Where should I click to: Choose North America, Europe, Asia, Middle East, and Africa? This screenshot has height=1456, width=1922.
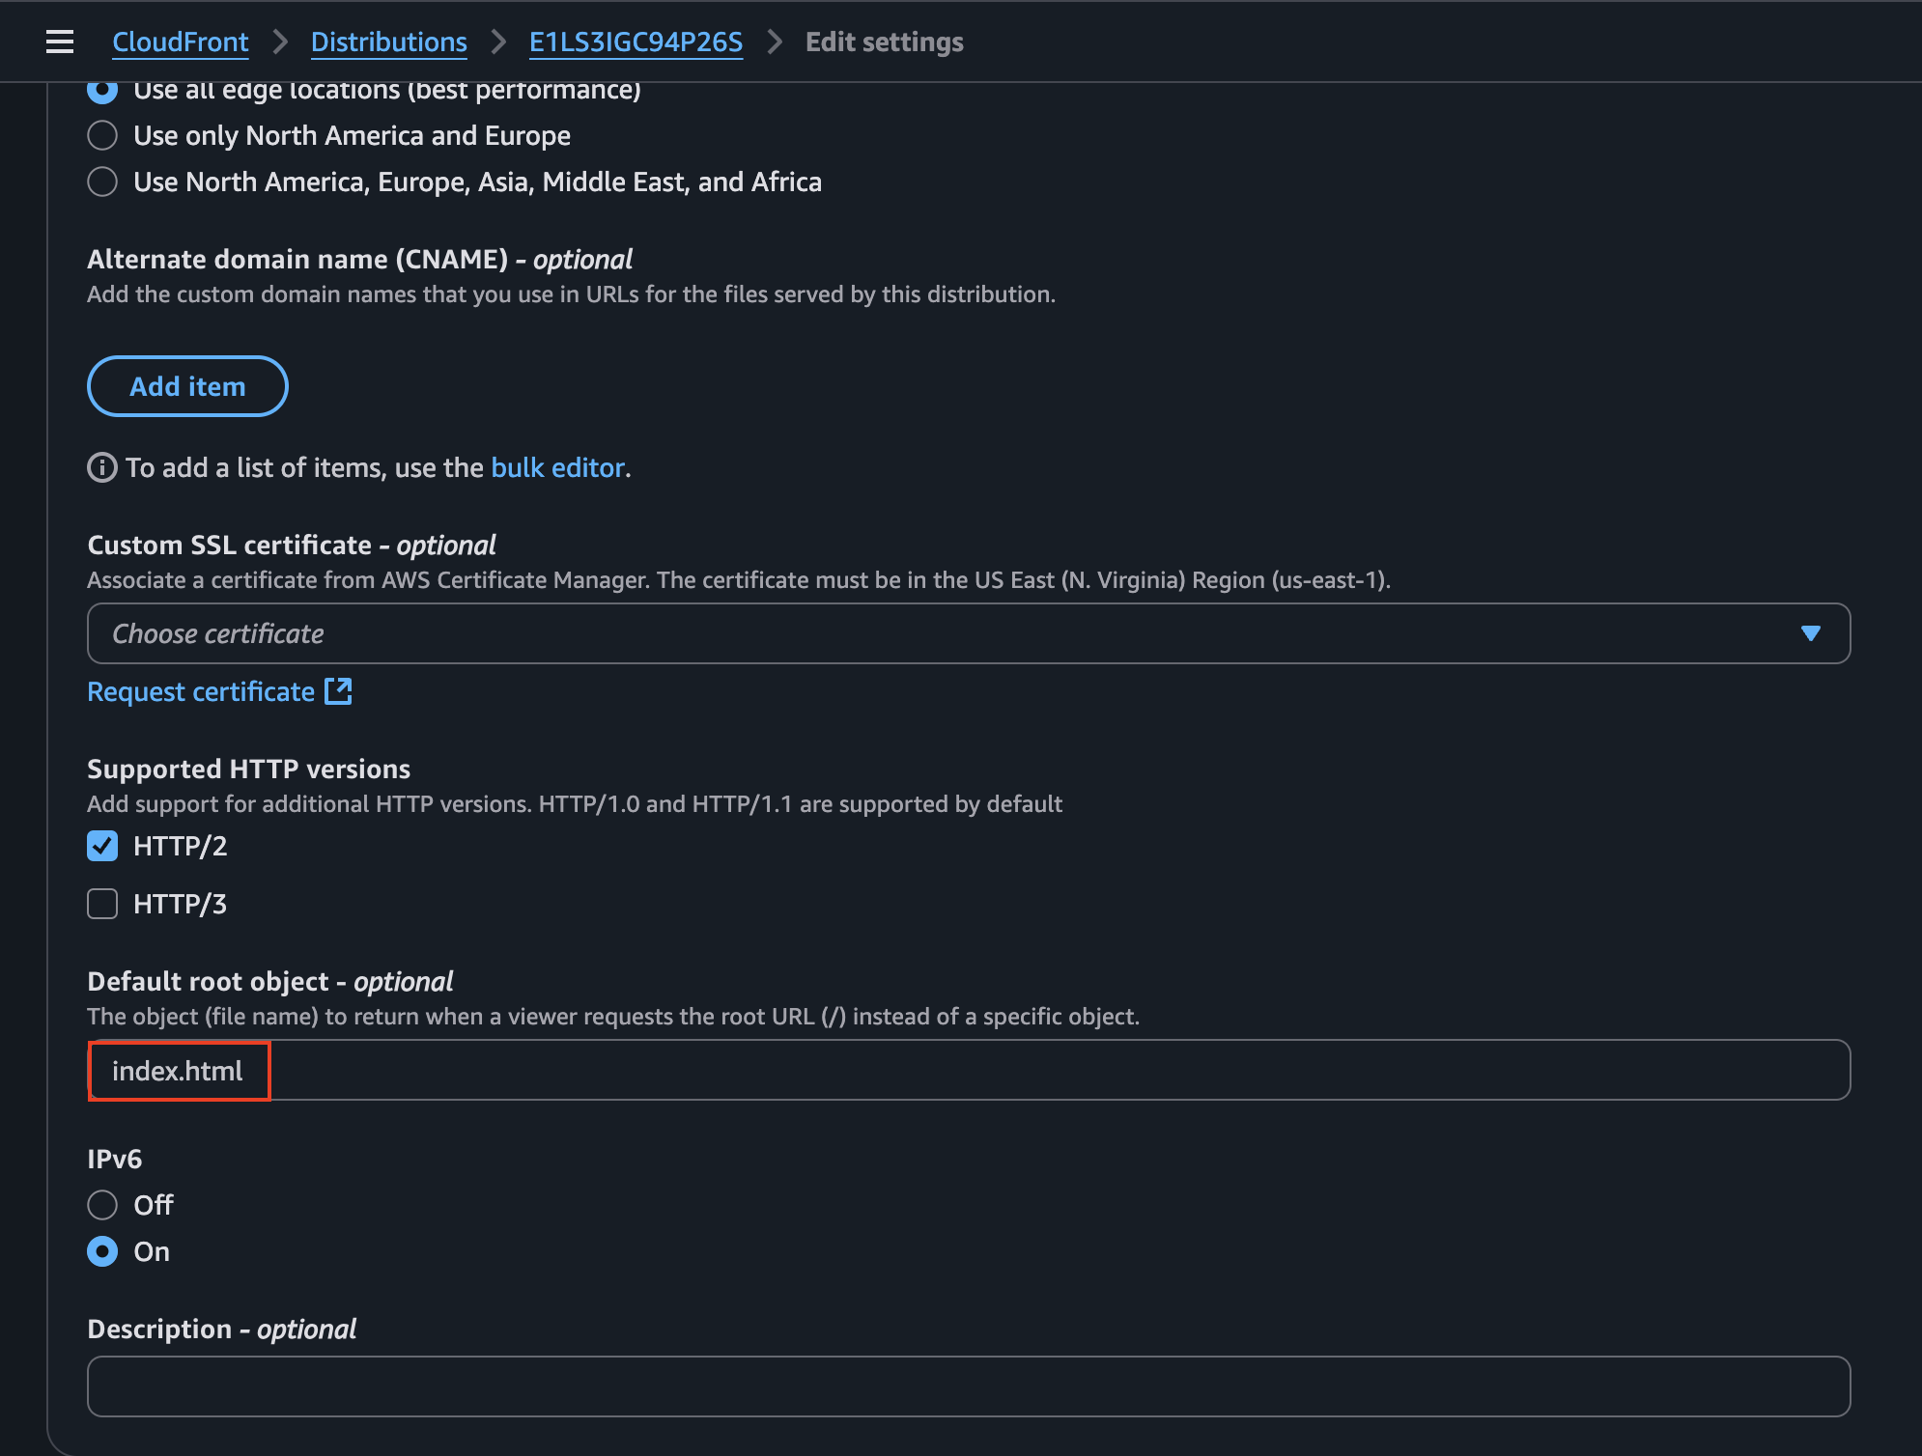pyautogui.click(x=101, y=182)
